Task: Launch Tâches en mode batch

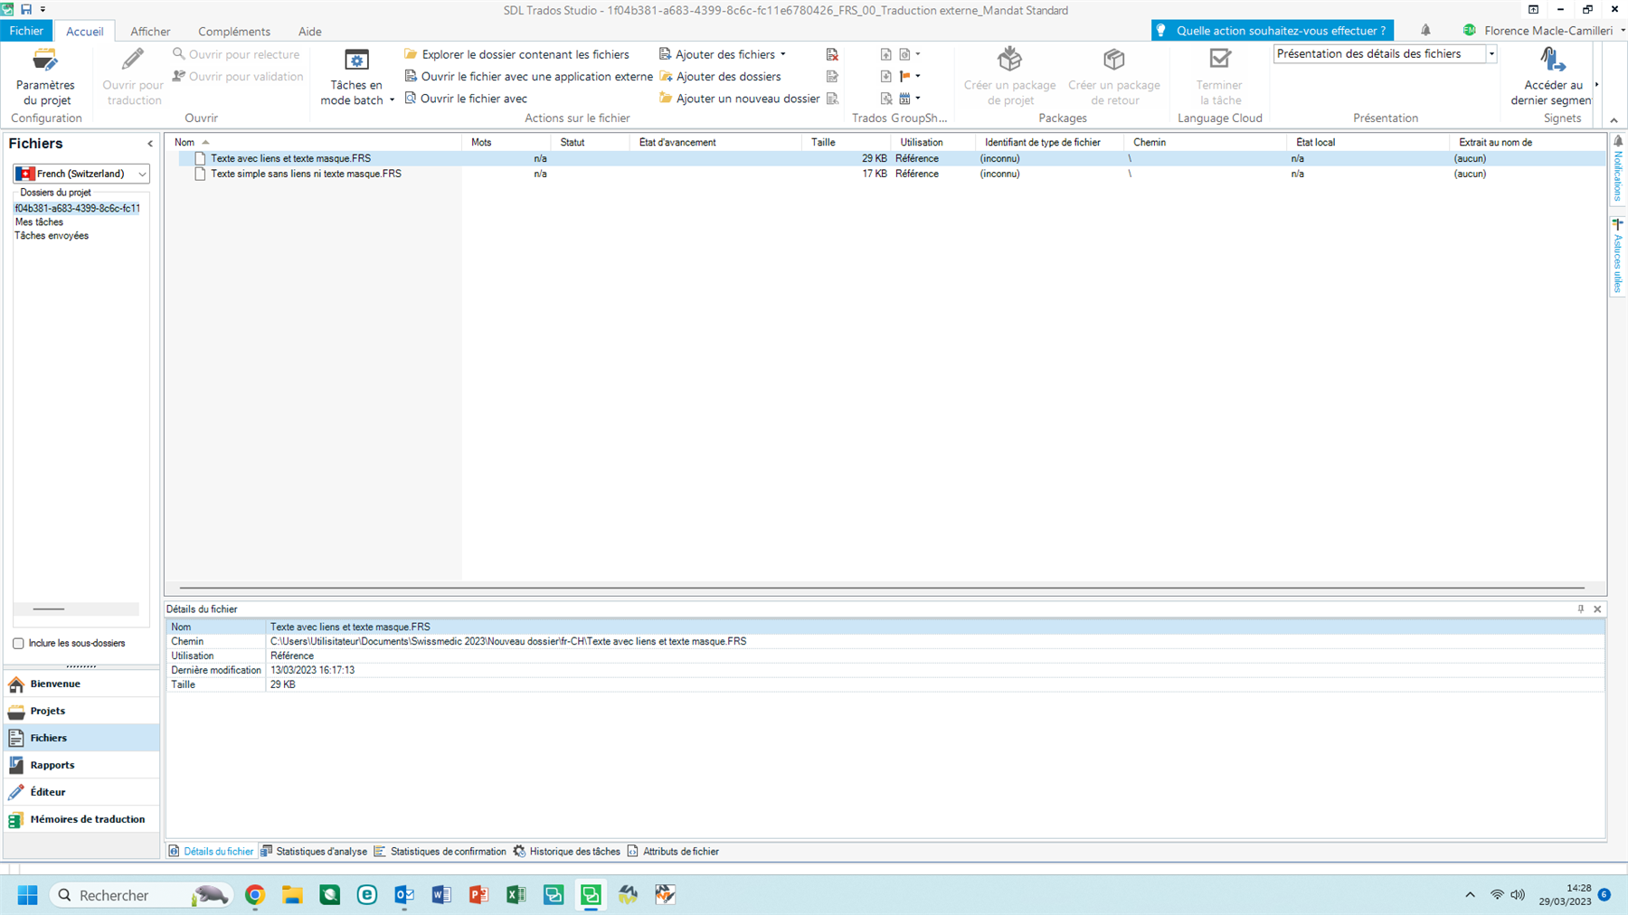Action: pos(355,76)
